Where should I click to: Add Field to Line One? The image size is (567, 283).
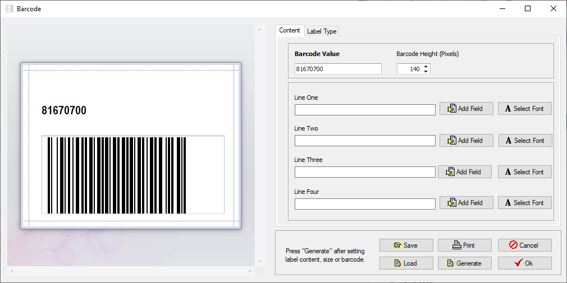[467, 109]
